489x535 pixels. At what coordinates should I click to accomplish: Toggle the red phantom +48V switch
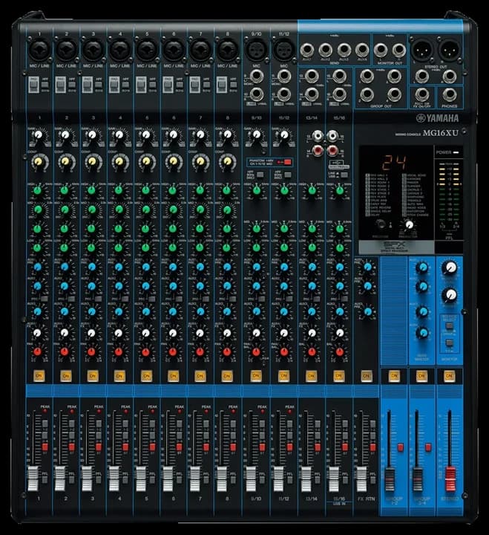point(287,162)
